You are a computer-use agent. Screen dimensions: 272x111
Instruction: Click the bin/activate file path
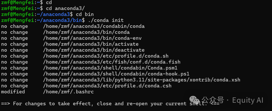click(91, 44)
